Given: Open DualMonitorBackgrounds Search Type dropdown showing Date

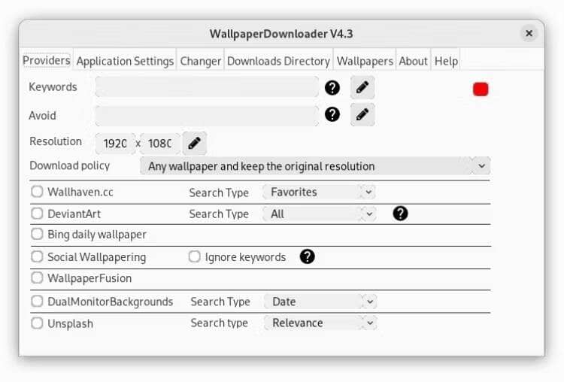Looking at the screenshot, I should click(320, 302).
